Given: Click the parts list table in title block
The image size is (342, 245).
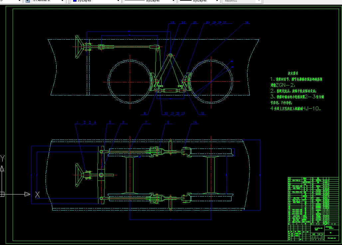Looking at the screenshot, I should pos(313,201).
